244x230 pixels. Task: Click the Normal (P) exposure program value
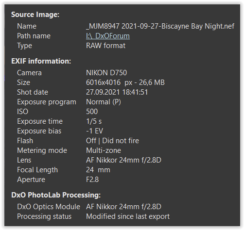click(x=104, y=102)
